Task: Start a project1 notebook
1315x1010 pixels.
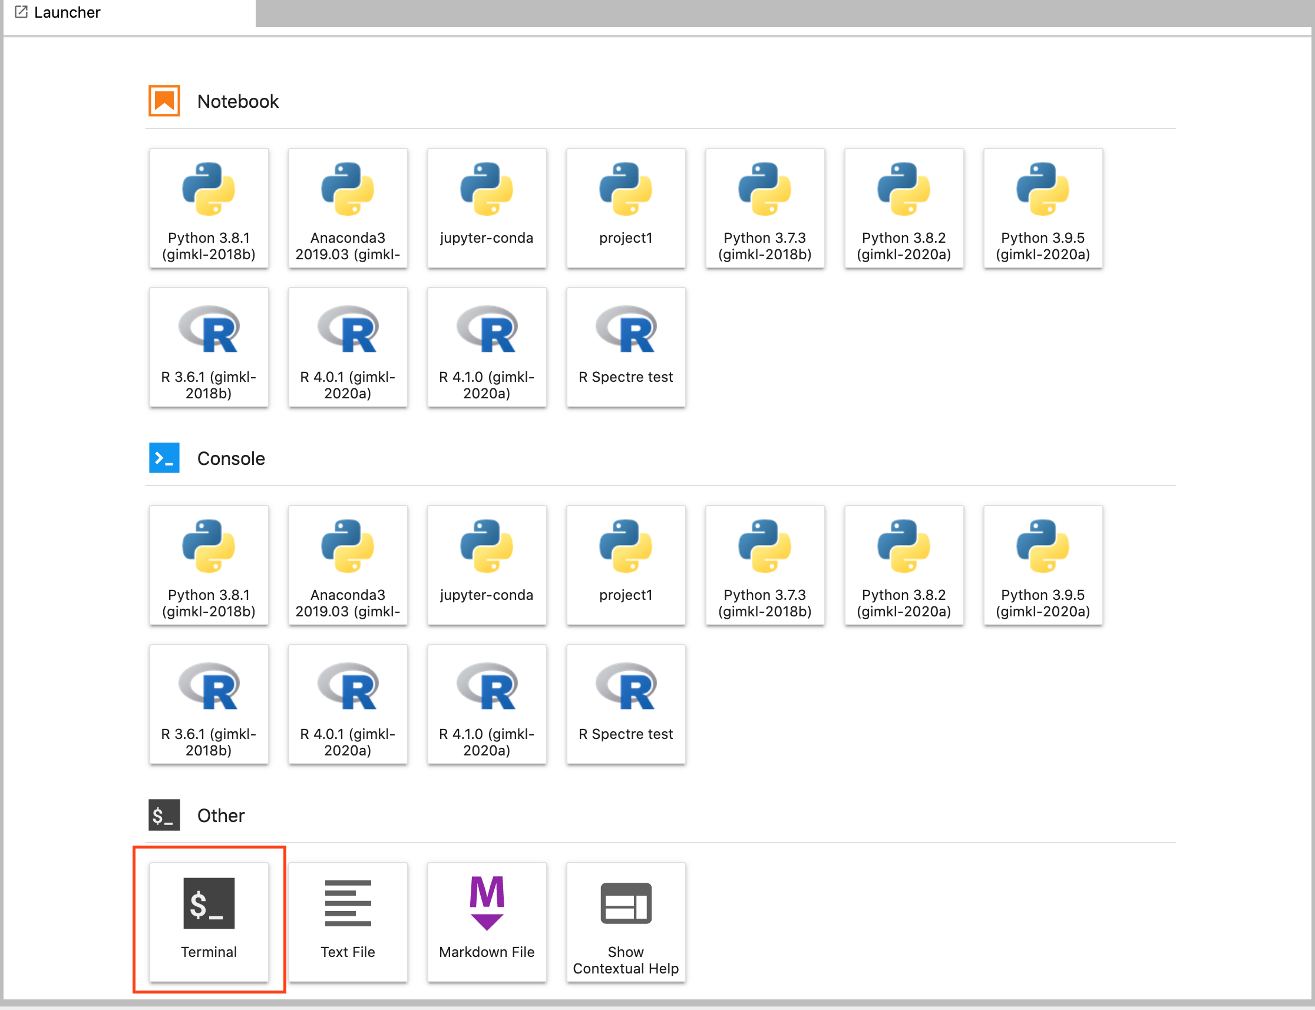Action: [626, 208]
